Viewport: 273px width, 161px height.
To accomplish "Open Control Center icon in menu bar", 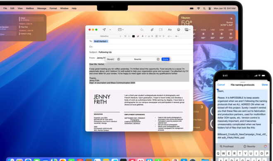I will click(210, 8).
